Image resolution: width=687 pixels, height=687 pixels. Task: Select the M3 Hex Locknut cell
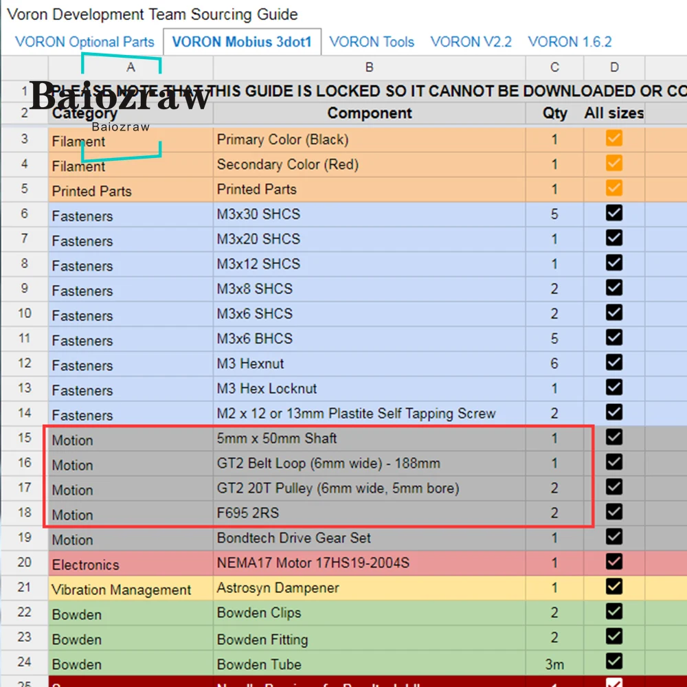(x=370, y=389)
